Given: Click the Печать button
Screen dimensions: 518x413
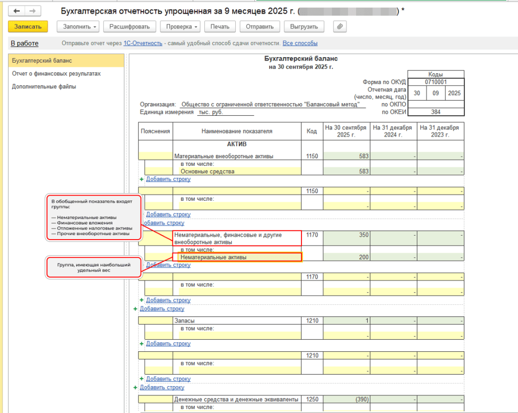Looking at the screenshot, I should coord(220,27).
